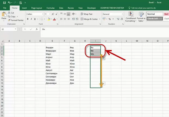
Task: Select the Check Cell style
Action: click(155, 19)
